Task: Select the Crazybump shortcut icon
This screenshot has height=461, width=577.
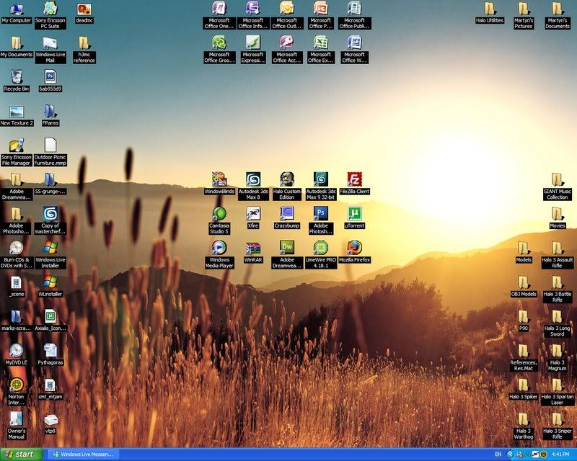Action: click(x=287, y=213)
